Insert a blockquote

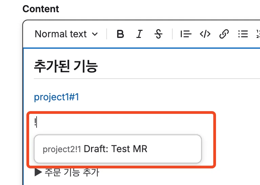pyautogui.click(x=186, y=34)
